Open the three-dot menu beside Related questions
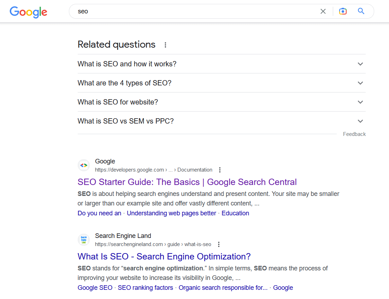 tap(165, 44)
